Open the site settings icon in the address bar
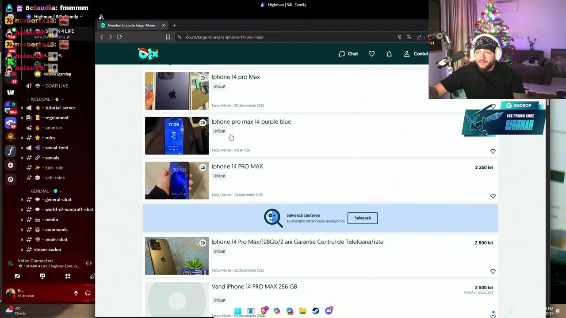The height and width of the screenshot is (318, 566). click(x=179, y=37)
